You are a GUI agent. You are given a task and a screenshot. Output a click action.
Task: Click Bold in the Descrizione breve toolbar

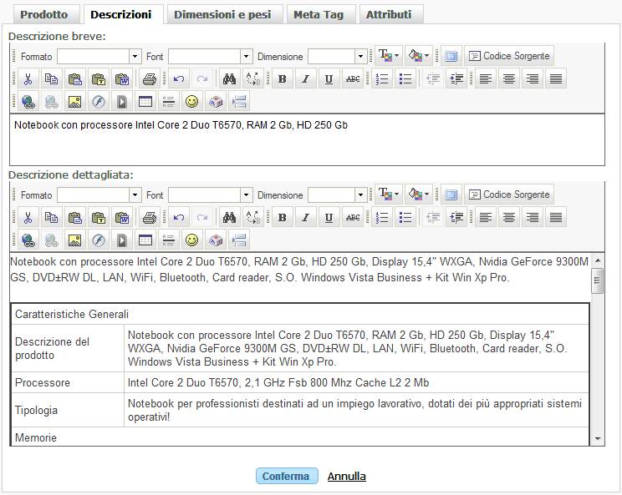pos(282,79)
